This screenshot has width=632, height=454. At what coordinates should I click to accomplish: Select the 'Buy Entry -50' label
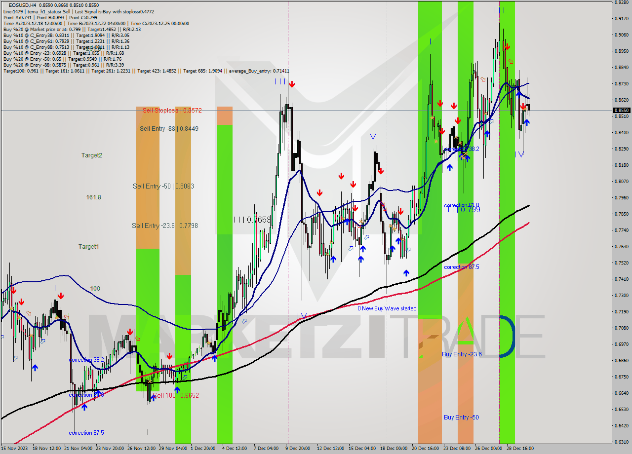pyautogui.click(x=461, y=417)
